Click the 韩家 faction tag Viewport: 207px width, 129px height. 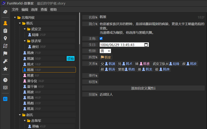point(106,57)
